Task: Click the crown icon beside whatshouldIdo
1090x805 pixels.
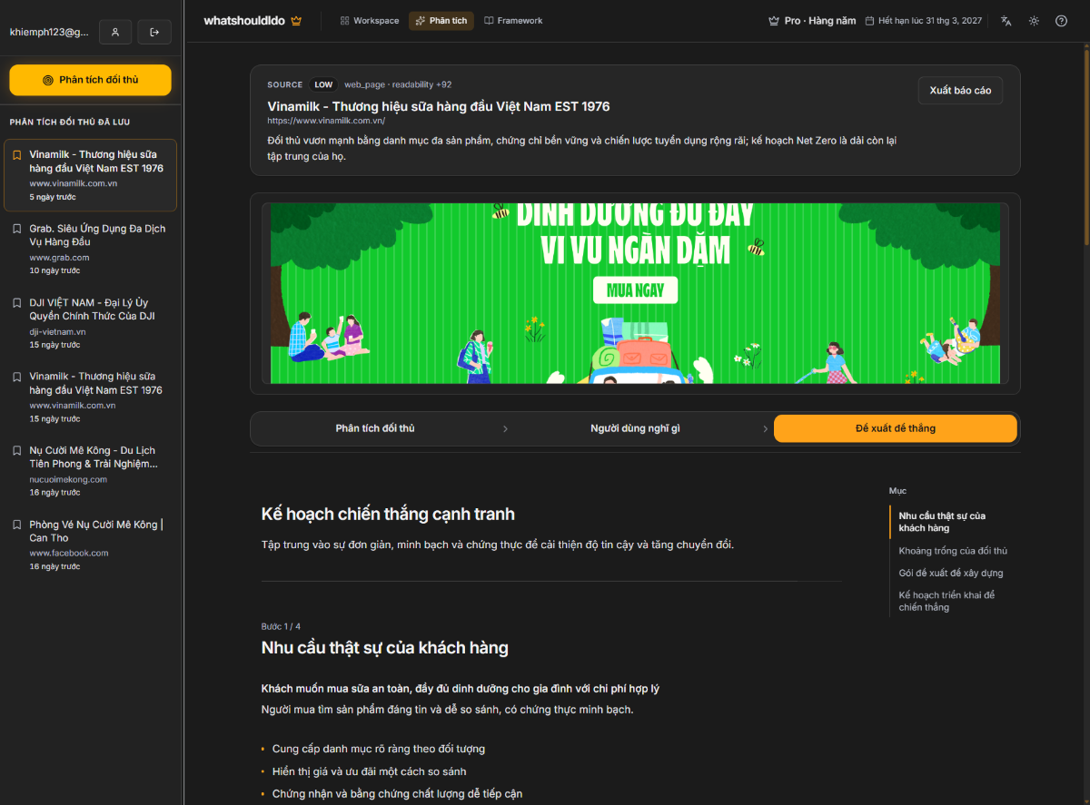Action: (296, 20)
